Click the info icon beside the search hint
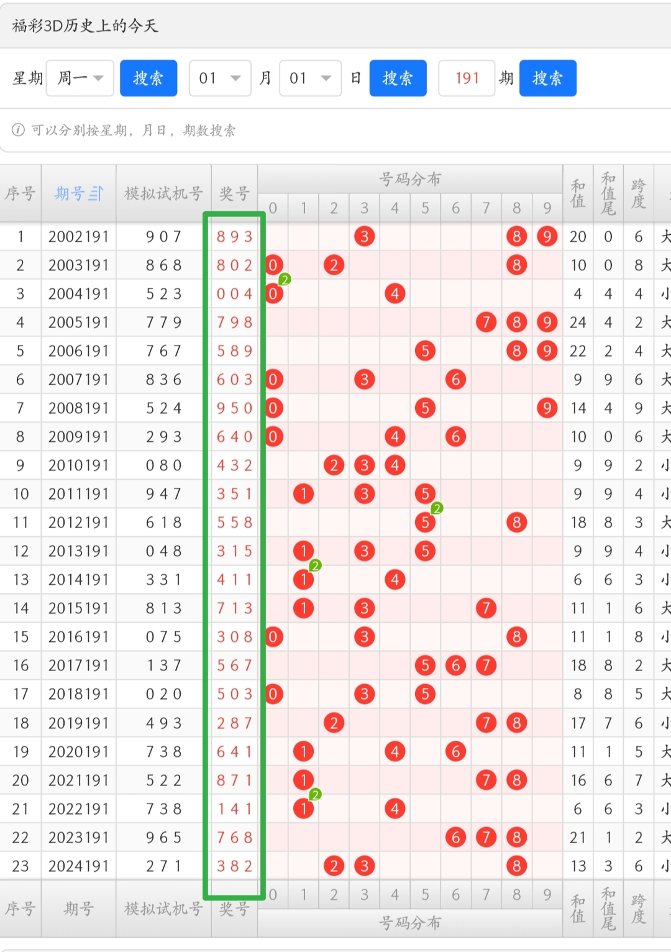The image size is (671, 952). 18,130
